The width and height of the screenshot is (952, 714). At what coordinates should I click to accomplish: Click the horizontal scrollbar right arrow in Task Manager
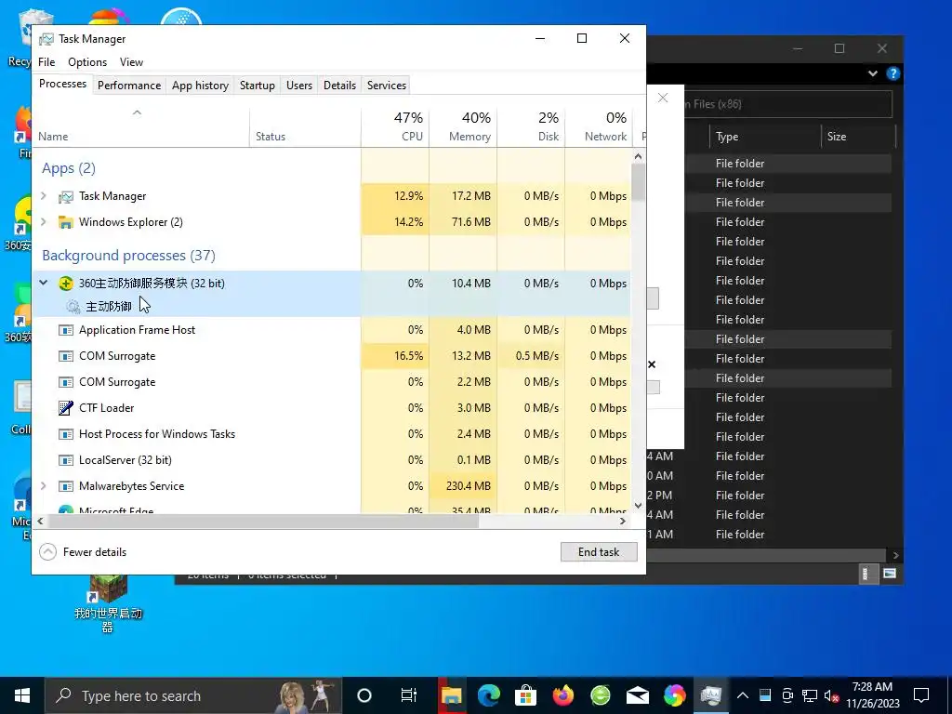622,521
